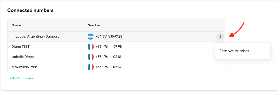Select the Diane TEST row name
This screenshot has width=278, height=92.
tap(21, 47)
